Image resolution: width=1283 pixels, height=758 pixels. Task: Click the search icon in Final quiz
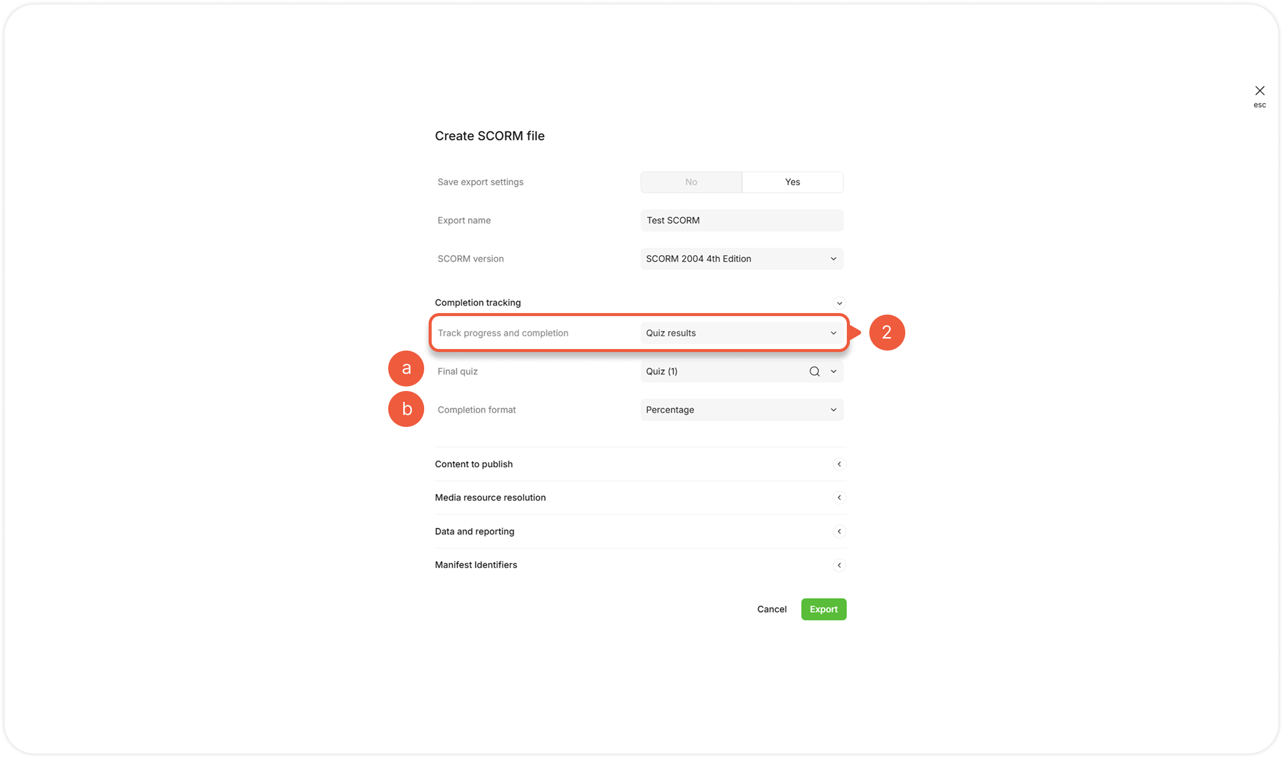point(814,372)
